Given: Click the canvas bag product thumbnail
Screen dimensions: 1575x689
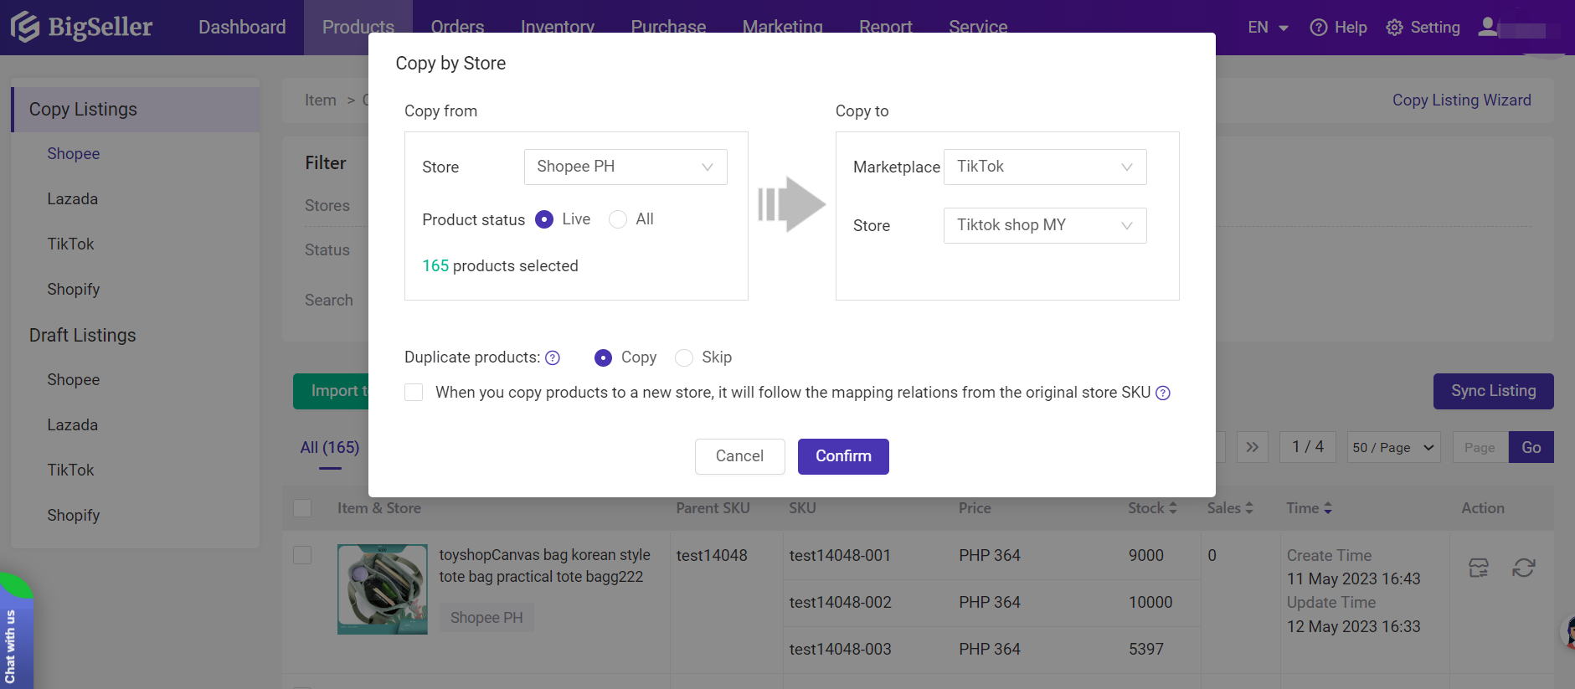Looking at the screenshot, I should [x=382, y=589].
